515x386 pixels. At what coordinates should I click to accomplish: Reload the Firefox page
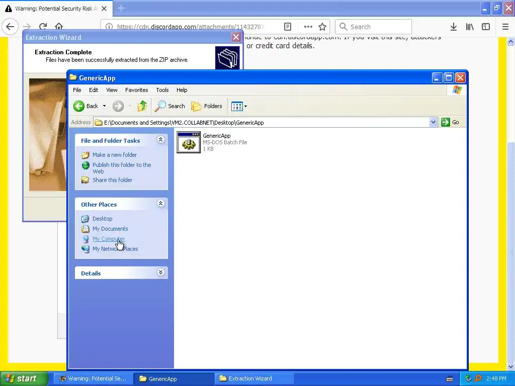[43, 27]
